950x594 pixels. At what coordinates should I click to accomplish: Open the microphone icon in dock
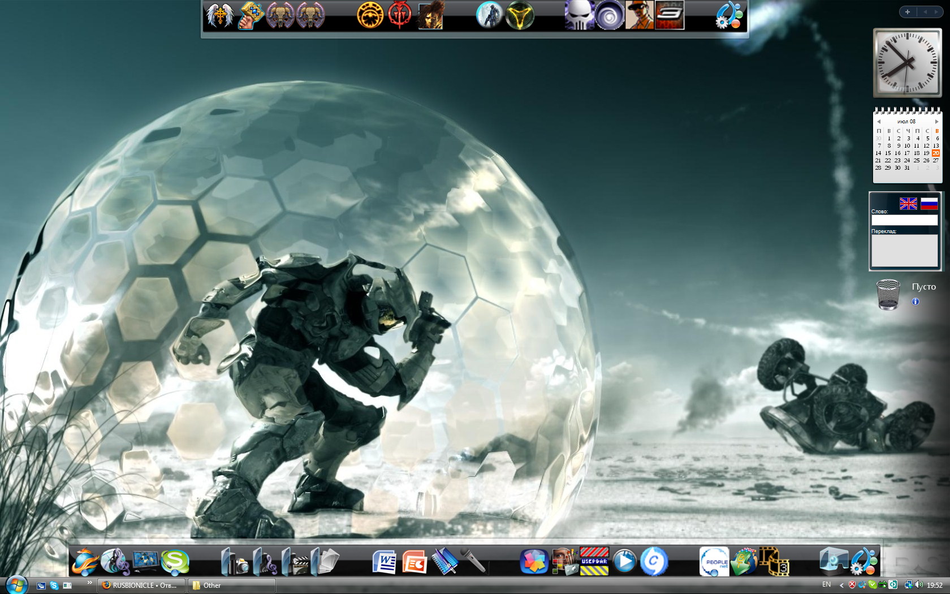tap(474, 562)
